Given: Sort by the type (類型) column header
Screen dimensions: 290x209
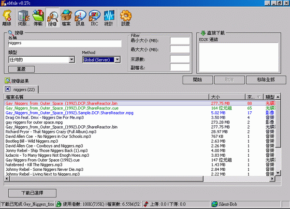Looking at the screenshot, I should pyautogui.click(x=270, y=97).
